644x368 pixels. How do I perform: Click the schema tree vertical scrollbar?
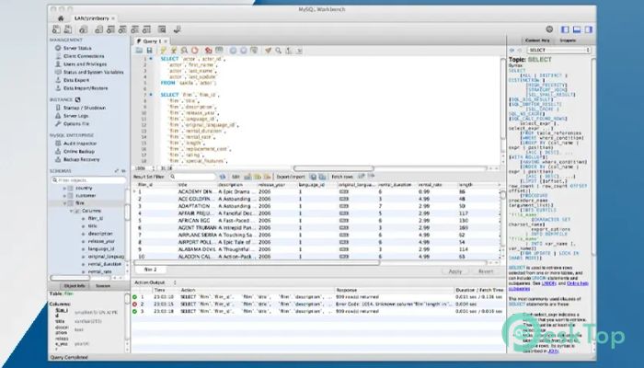[x=127, y=213]
